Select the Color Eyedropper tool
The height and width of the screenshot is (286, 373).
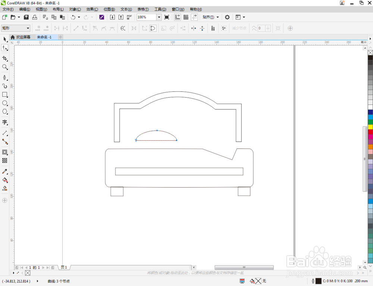5,172
